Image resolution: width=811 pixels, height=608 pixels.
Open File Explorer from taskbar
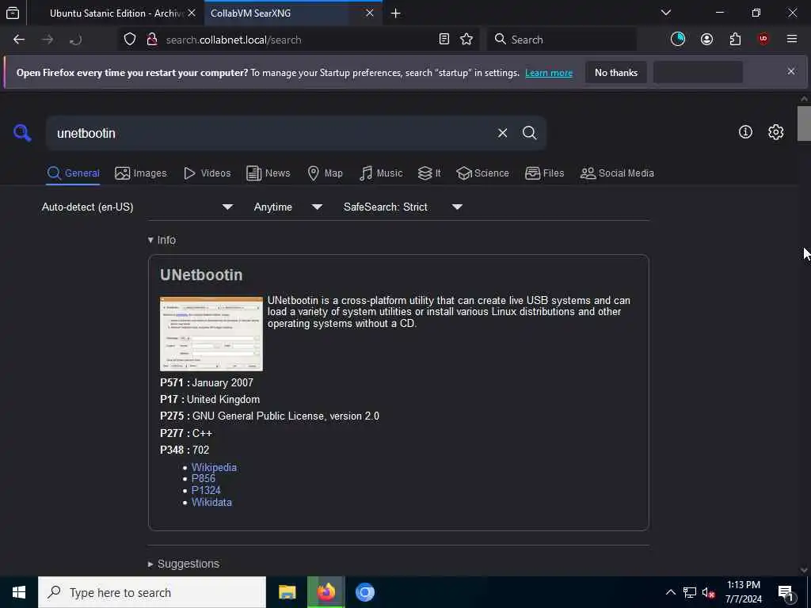[x=287, y=592]
